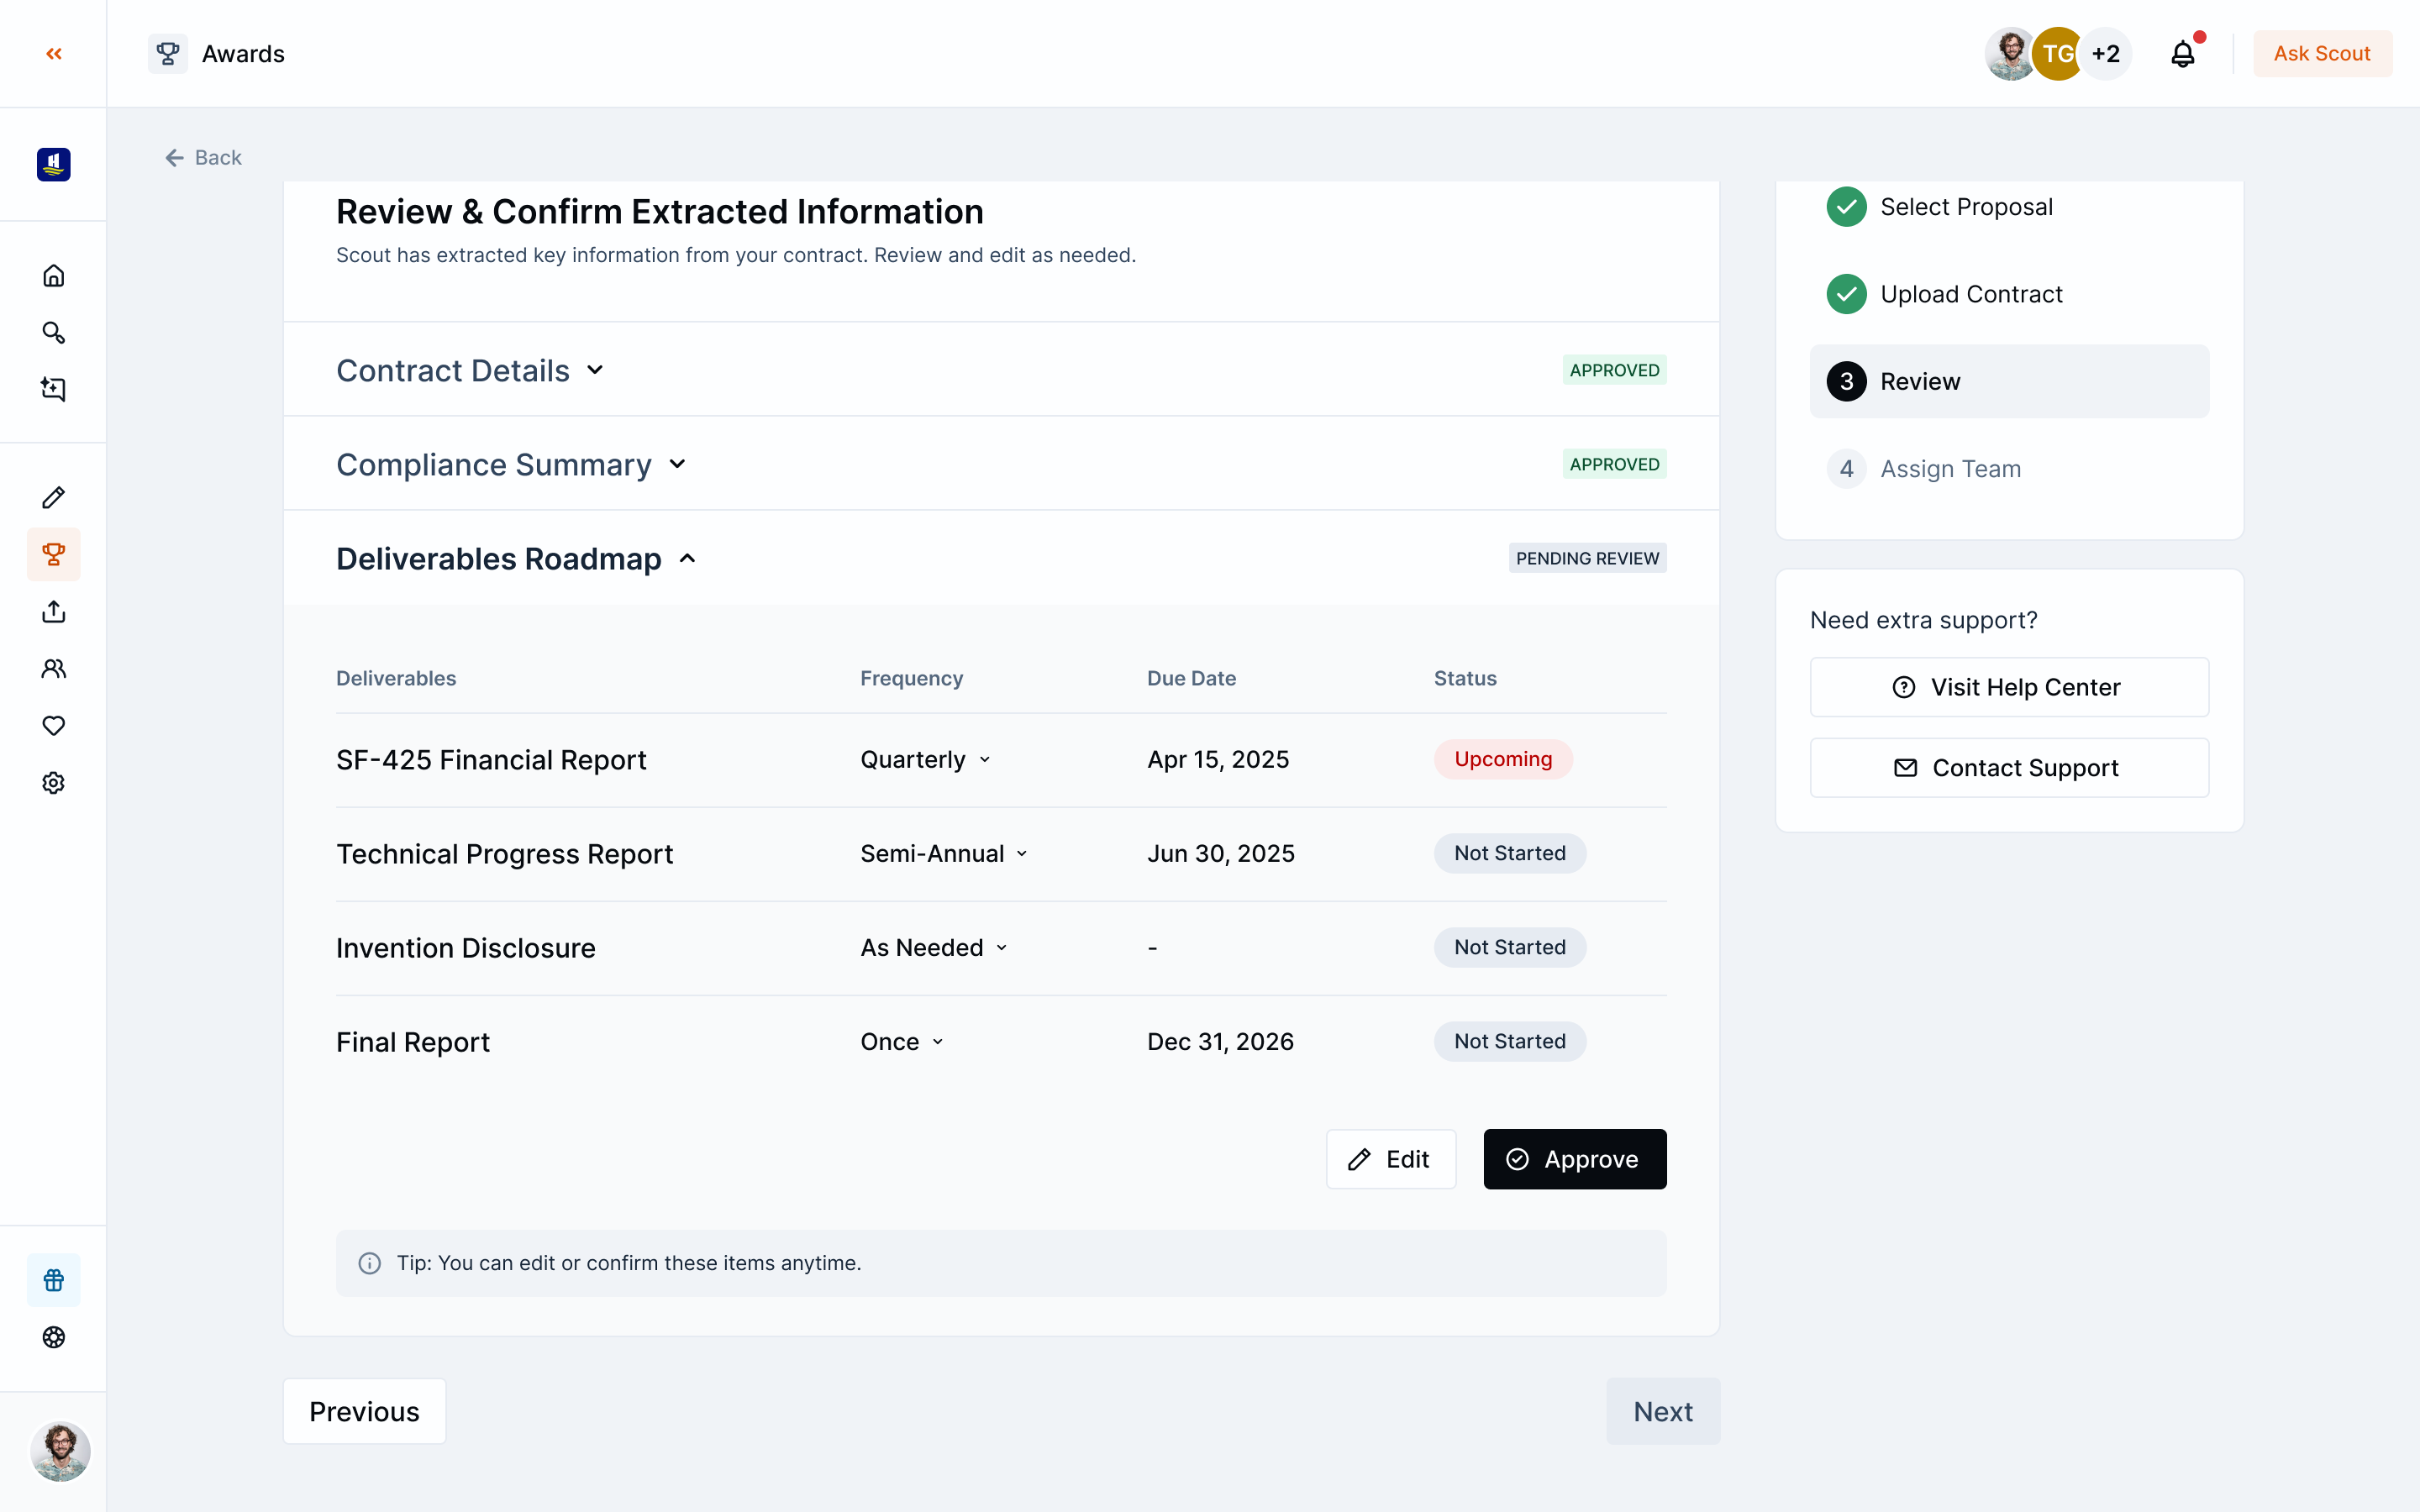Collapse the sidebar with double chevrons
This screenshot has height=1512, width=2420.
click(x=54, y=53)
